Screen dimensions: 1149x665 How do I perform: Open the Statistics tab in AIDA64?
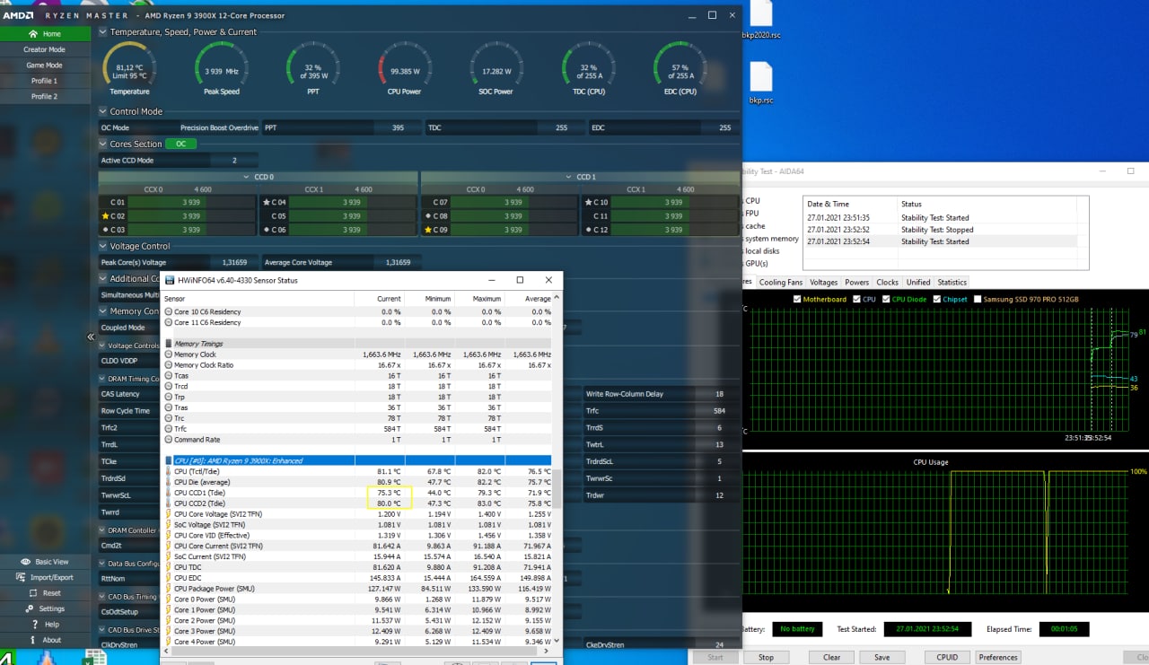[x=952, y=282]
